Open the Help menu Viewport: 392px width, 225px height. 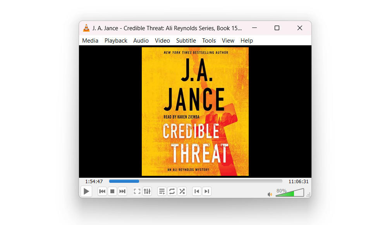pyautogui.click(x=247, y=41)
